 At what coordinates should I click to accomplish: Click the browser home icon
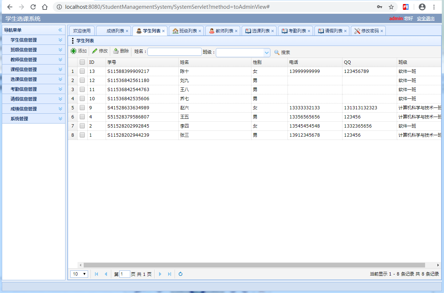[x=45, y=7]
